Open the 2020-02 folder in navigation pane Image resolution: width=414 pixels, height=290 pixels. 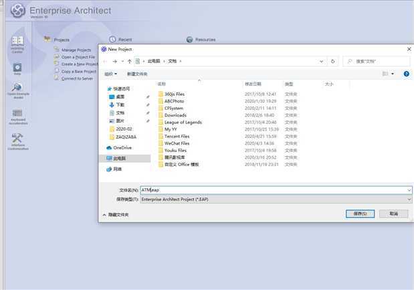[x=124, y=129]
